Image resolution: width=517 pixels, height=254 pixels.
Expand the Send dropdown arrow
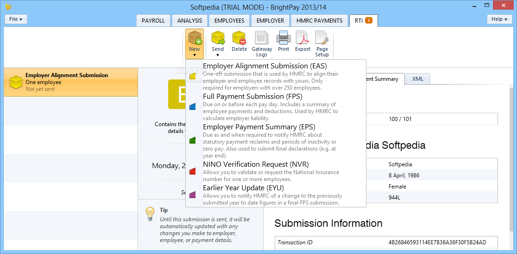click(218, 55)
